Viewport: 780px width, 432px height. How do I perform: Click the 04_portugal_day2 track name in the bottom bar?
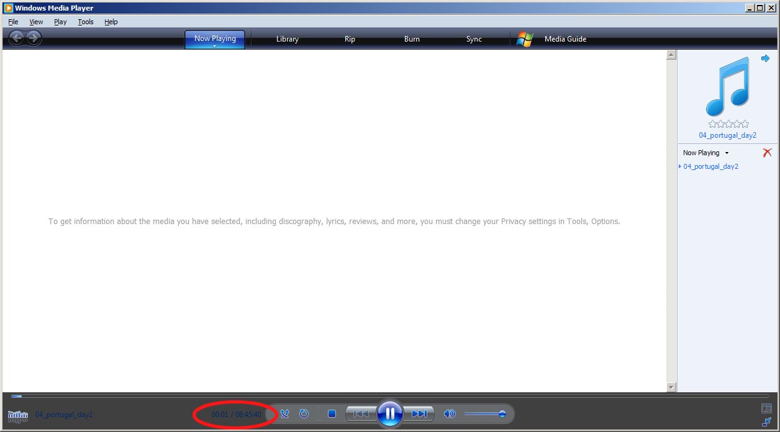63,415
